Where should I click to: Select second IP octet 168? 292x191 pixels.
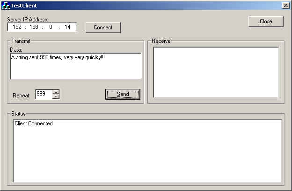[x=34, y=27]
